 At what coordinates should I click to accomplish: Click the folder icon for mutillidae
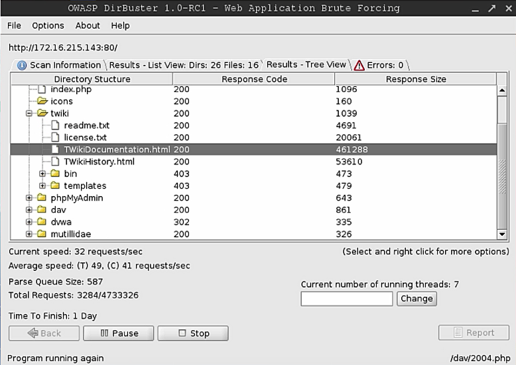(x=42, y=234)
